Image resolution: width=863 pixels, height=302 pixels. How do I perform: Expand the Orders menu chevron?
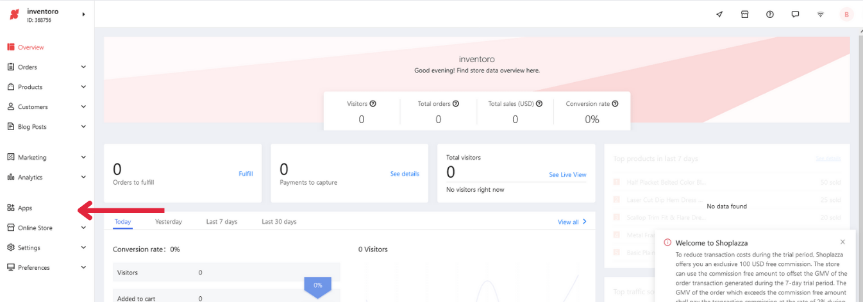click(x=83, y=67)
